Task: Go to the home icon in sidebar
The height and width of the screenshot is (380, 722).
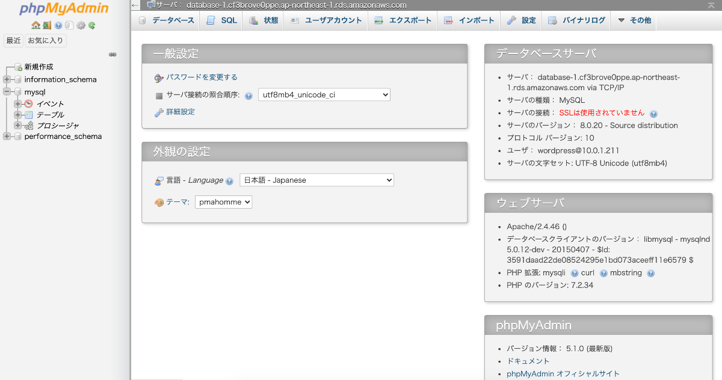Action: 35,25
